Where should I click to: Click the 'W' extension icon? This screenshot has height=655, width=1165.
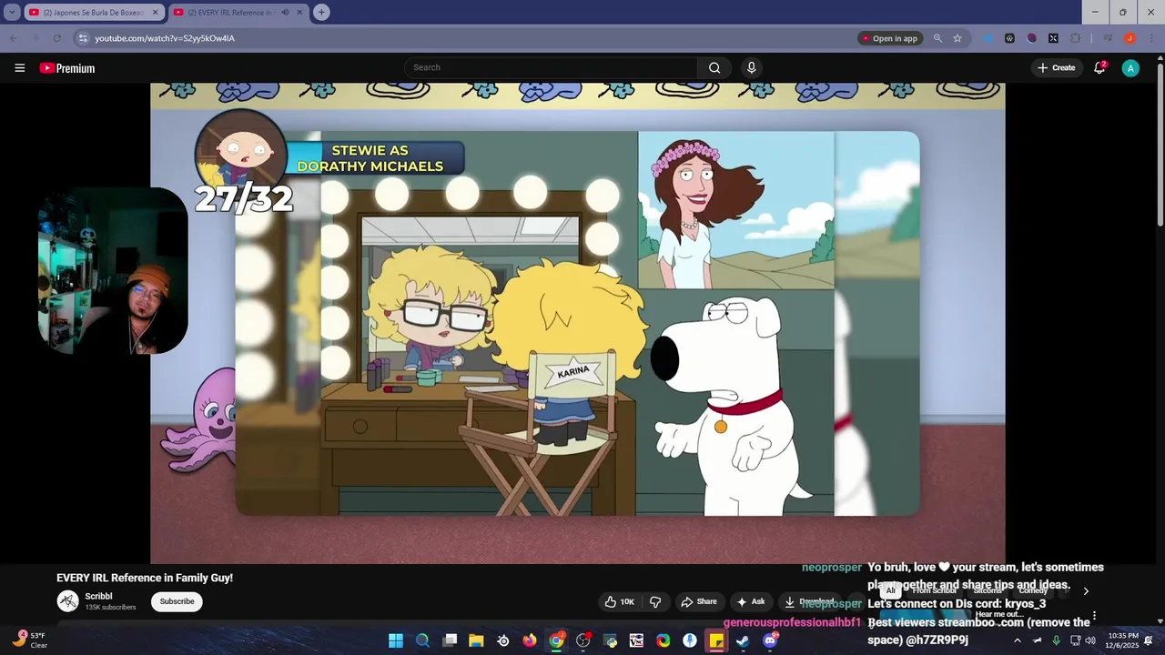pos(1009,38)
